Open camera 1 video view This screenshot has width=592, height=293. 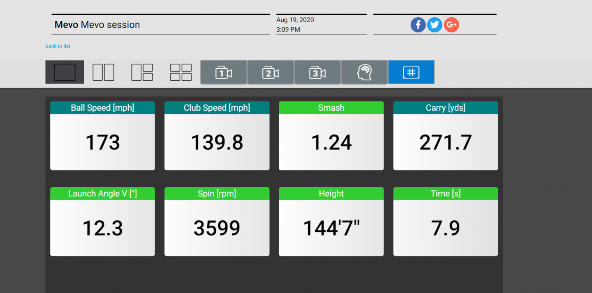coord(224,72)
